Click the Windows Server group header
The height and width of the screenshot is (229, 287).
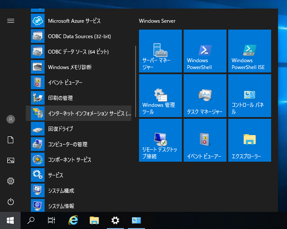pos(157,21)
